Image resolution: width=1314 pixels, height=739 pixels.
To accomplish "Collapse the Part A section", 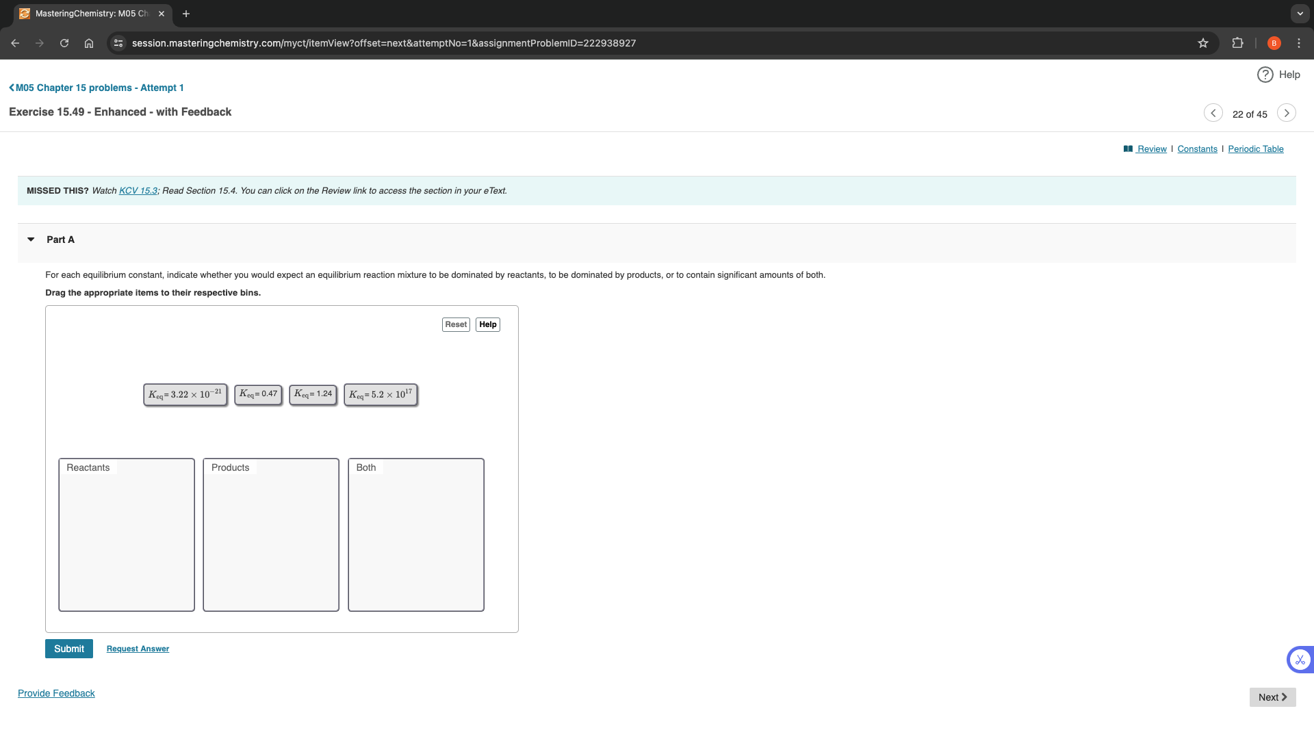I will point(31,239).
